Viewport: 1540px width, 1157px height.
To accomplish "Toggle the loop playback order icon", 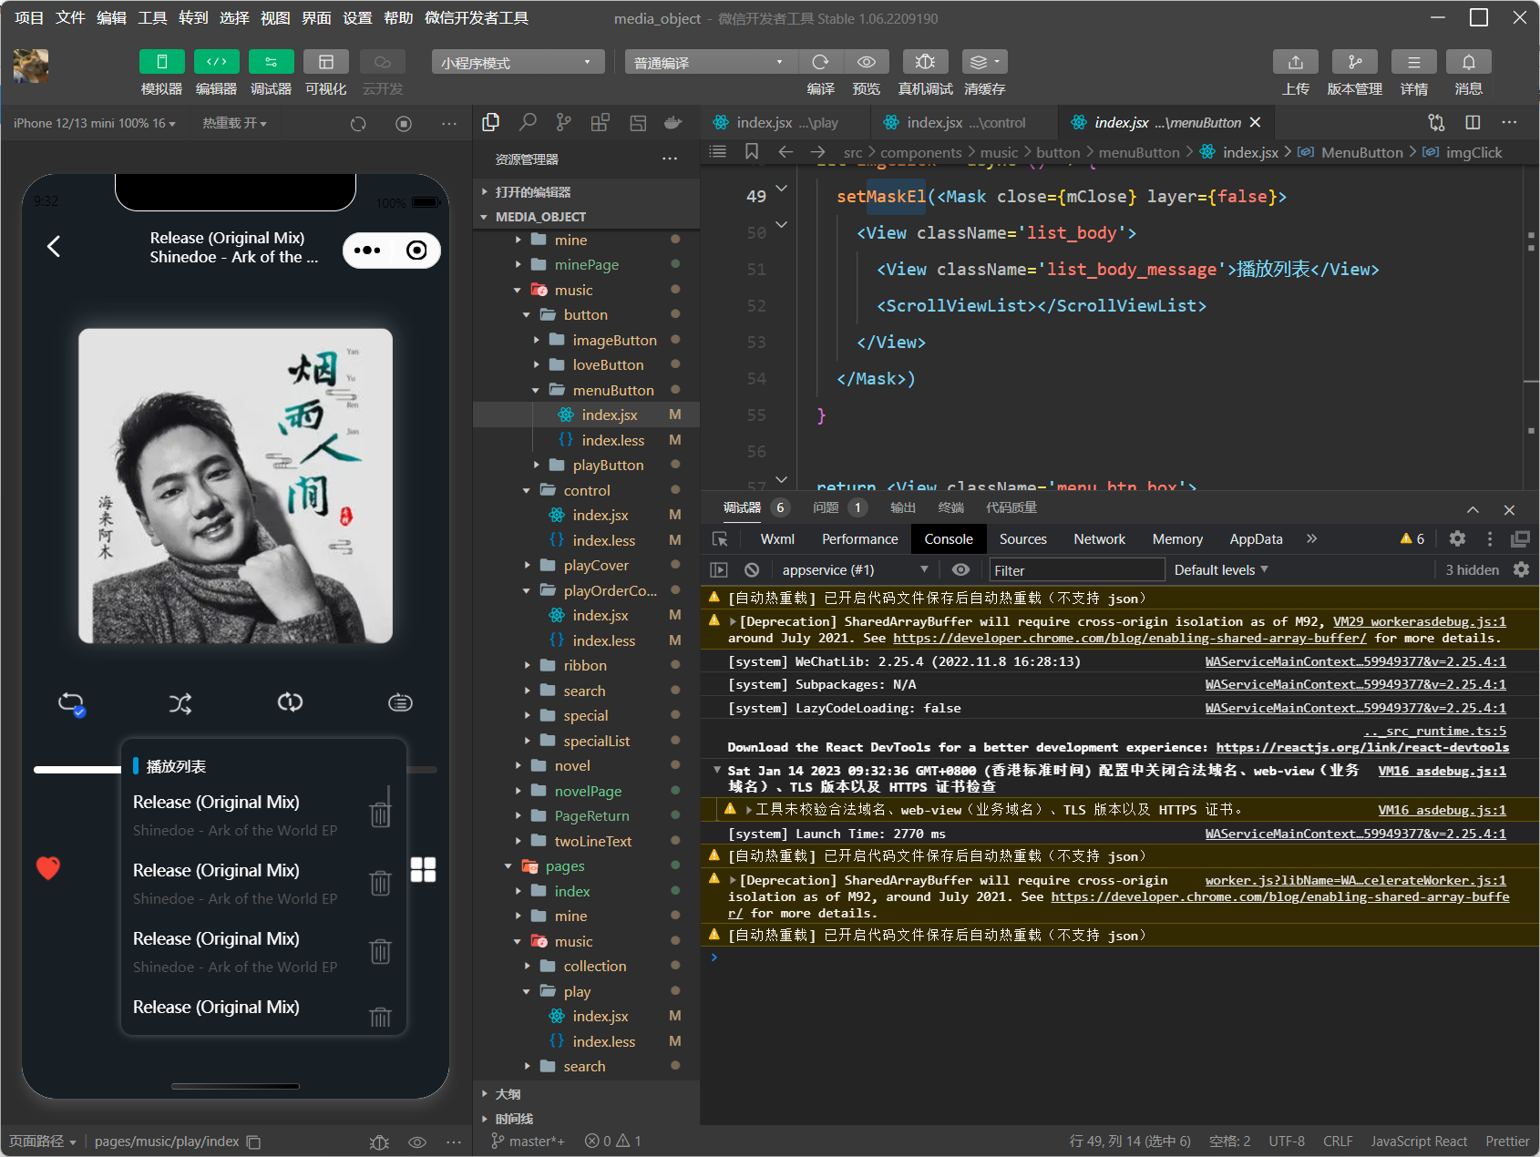I will click(x=71, y=703).
